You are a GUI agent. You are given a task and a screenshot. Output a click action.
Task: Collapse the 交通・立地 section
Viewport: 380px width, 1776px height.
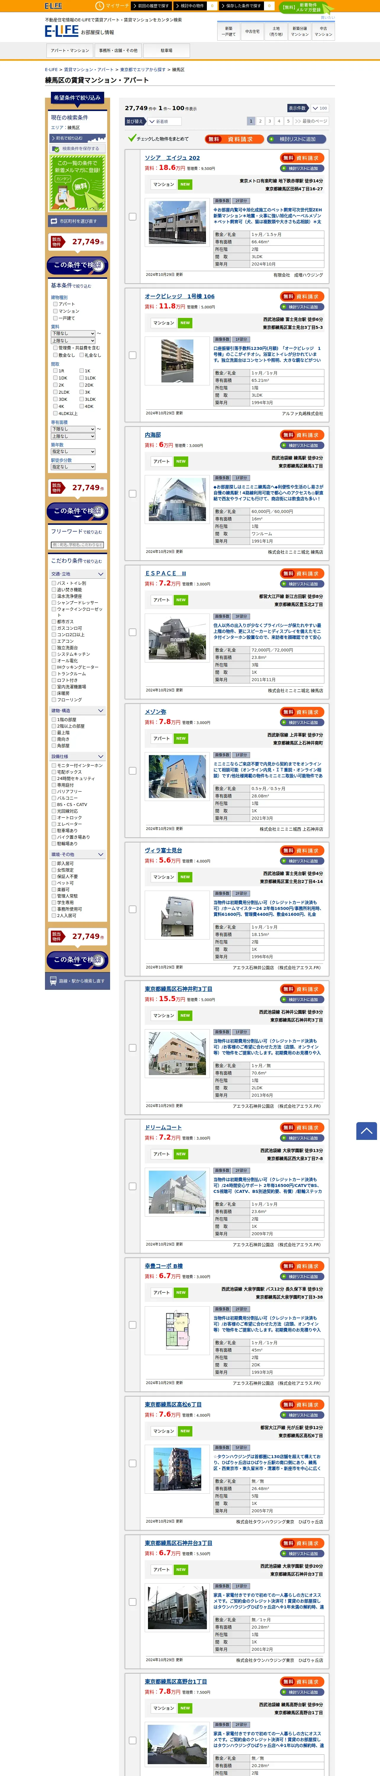(77, 574)
